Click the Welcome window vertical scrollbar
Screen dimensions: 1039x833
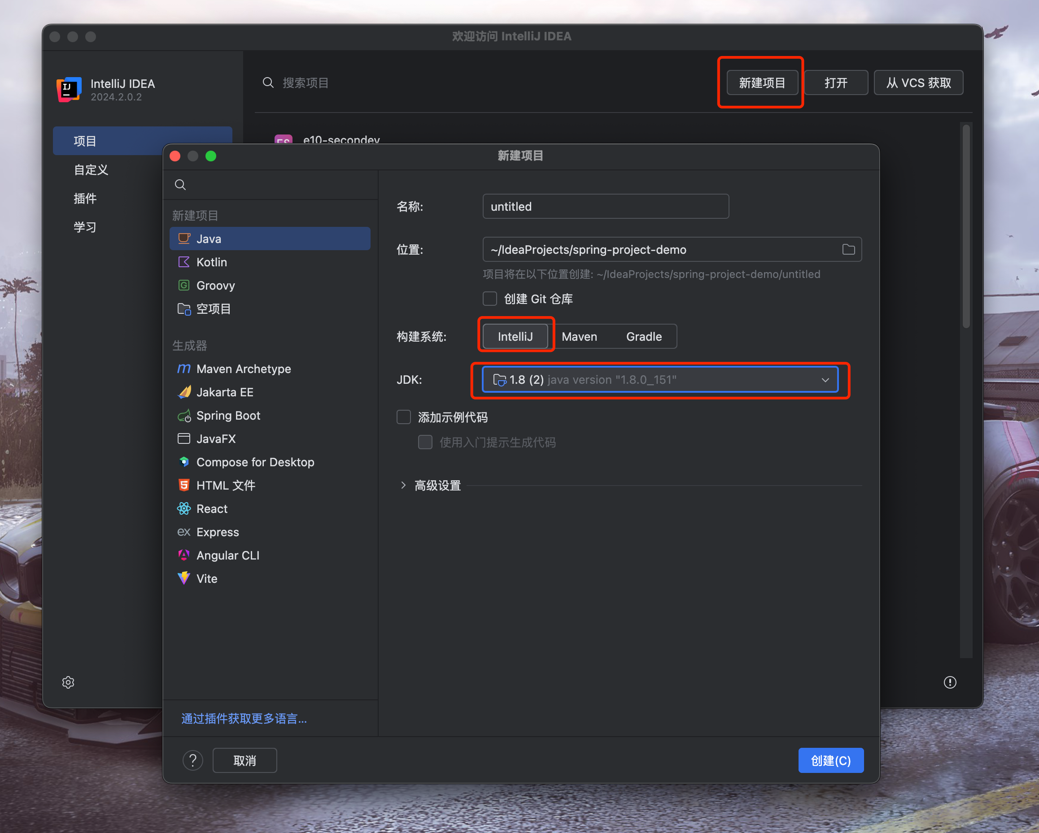966,226
